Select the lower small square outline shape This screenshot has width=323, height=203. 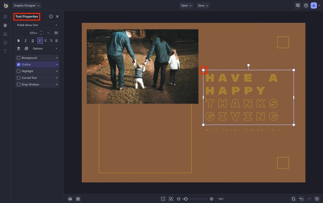click(283, 163)
